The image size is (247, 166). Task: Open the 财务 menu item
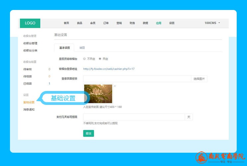pyautogui.click(x=132, y=23)
